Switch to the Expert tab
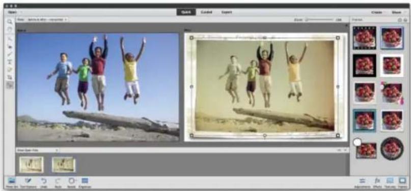411x191 pixels. (227, 12)
